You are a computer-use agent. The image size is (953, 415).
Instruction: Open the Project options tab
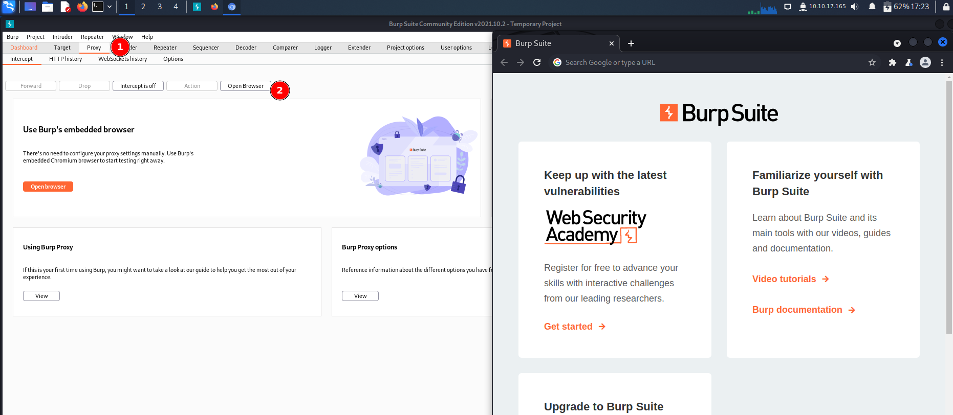405,48
